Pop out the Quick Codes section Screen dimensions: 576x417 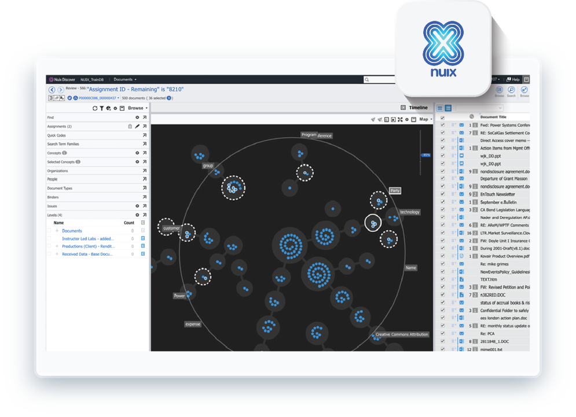[x=145, y=135]
